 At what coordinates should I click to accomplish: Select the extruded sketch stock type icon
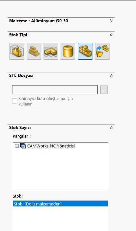[51, 51]
